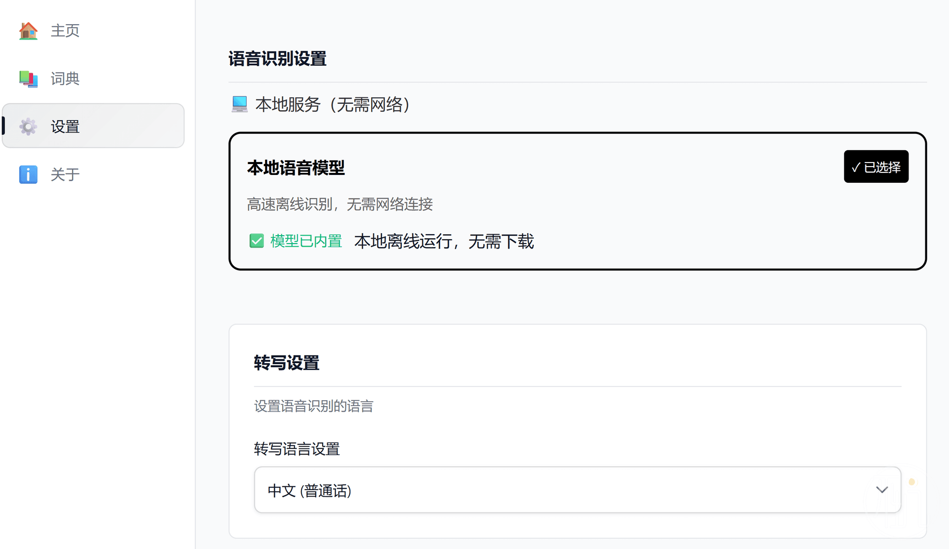Viewport: 949px width, 549px height.
Task: Click the 模型已内置 green status text
Action: point(306,241)
